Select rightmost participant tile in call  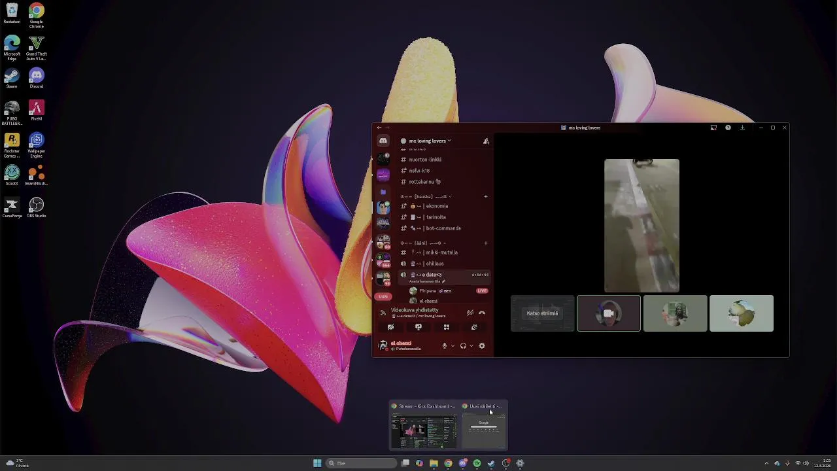(742, 313)
